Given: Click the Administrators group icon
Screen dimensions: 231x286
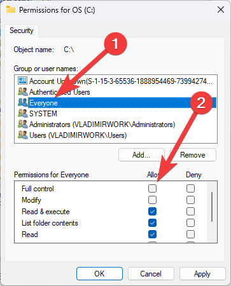Looking at the screenshot, I should [x=23, y=124].
